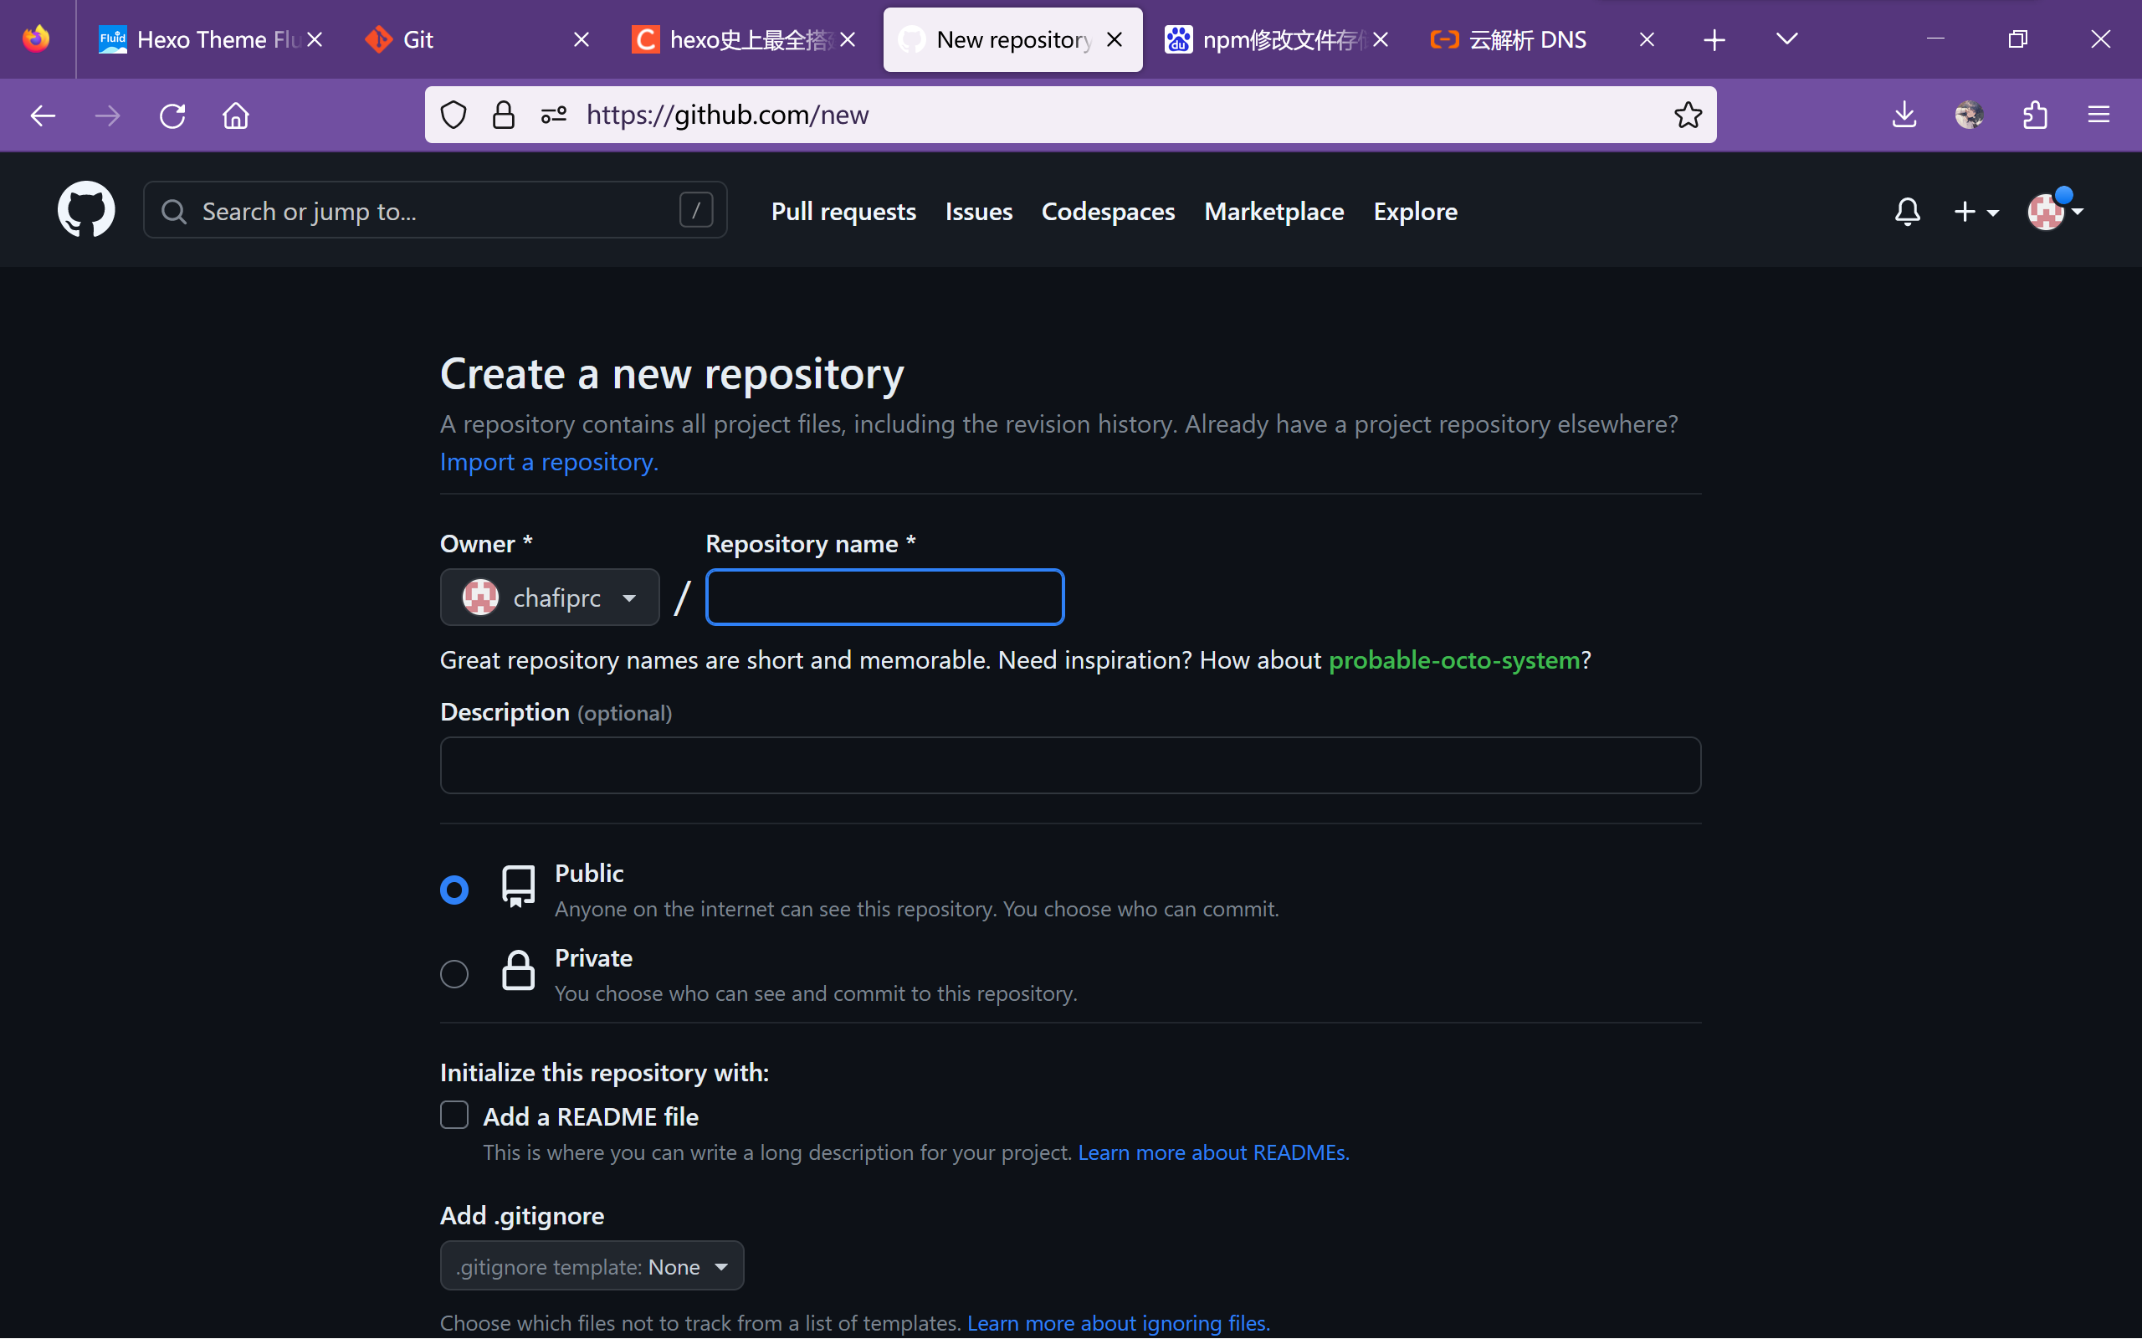
Task: Open the notifications bell
Action: (1908, 212)
